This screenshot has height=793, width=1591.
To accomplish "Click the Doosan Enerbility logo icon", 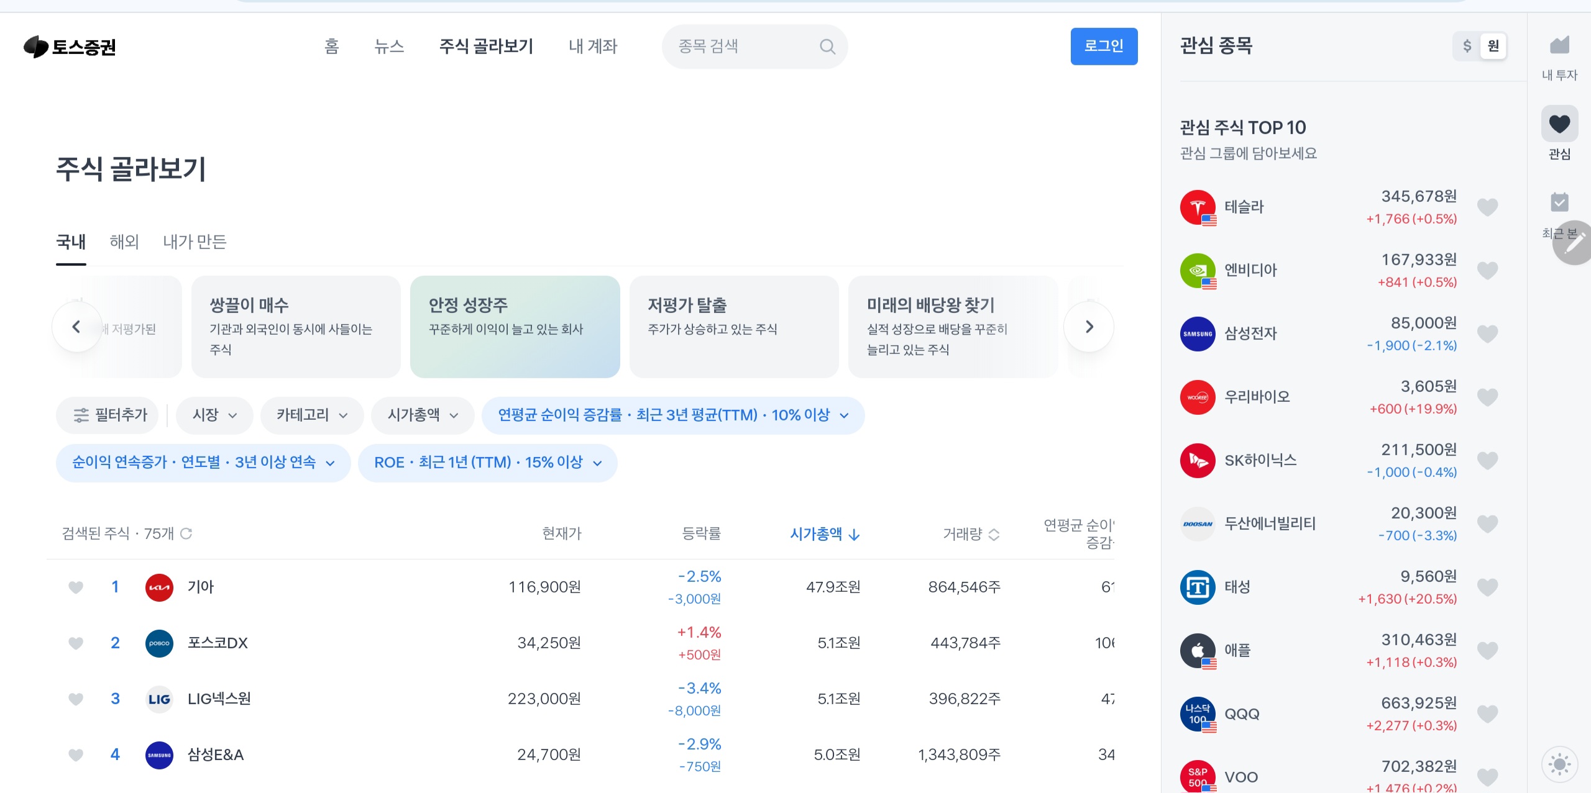I will click(x=1198, y=524).
